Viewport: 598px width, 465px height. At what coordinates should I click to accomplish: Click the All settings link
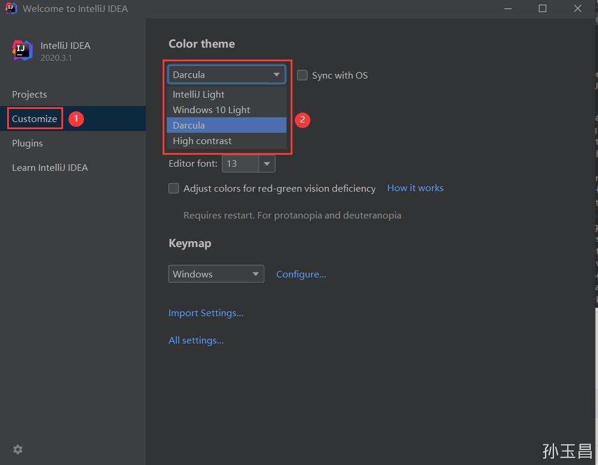[x=196, y=340]
